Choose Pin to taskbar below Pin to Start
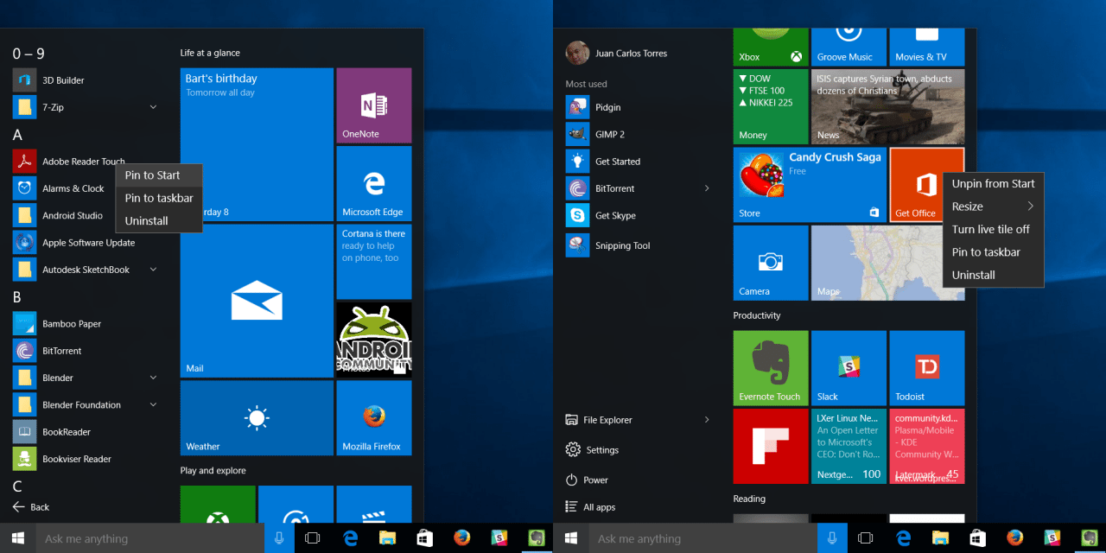 click(x=159, y=198)
